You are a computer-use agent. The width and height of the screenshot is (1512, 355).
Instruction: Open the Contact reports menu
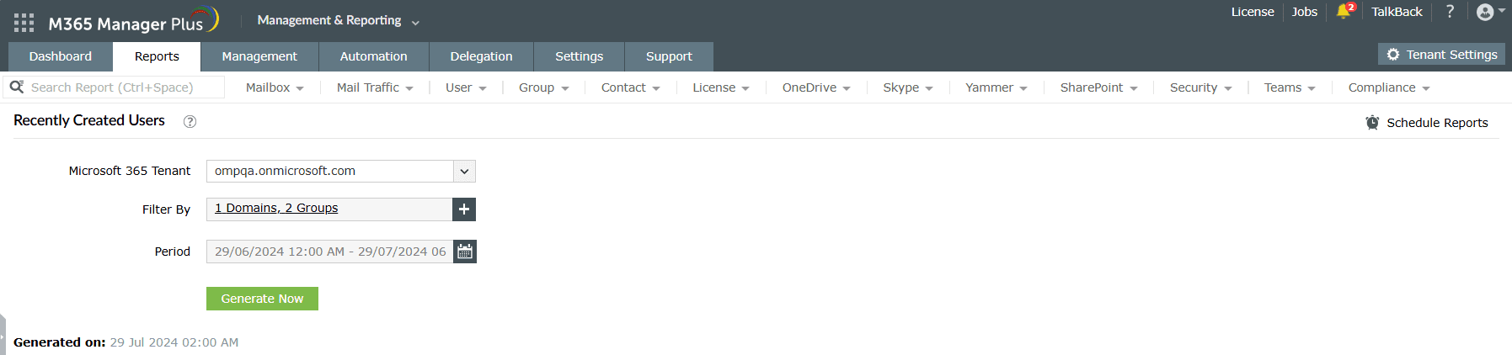tap(630, 87)
